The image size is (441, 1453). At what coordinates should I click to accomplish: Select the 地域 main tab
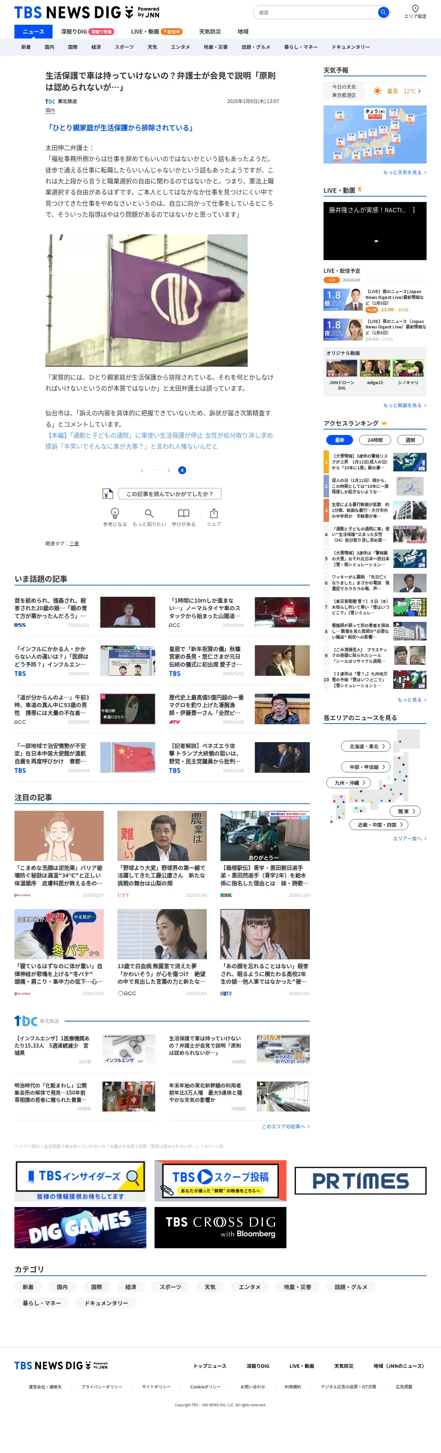(x=243, y=32)
